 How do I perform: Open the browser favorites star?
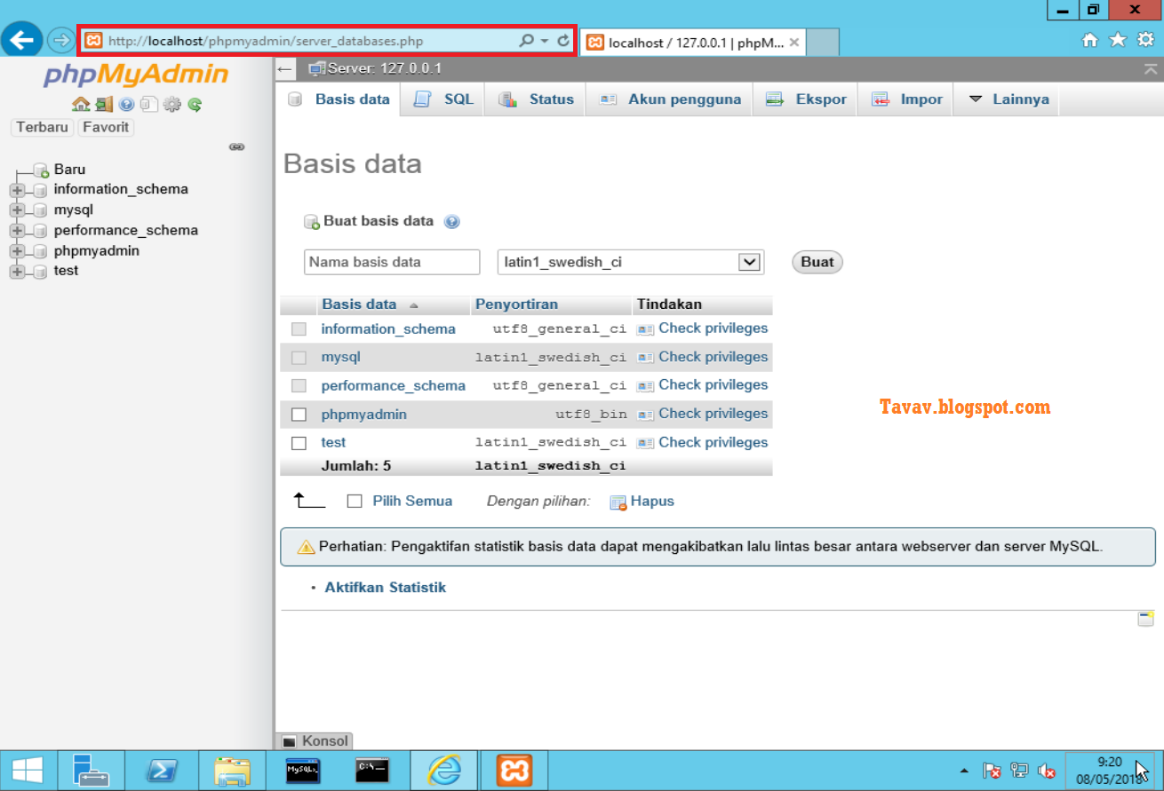(x=1118, y=40)
